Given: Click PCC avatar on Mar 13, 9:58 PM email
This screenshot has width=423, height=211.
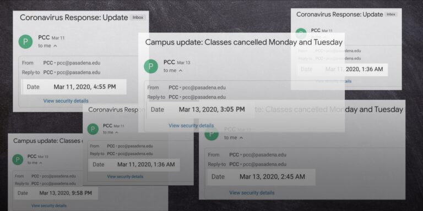Looking at the screenshot, I should click(x=18, y=159).
